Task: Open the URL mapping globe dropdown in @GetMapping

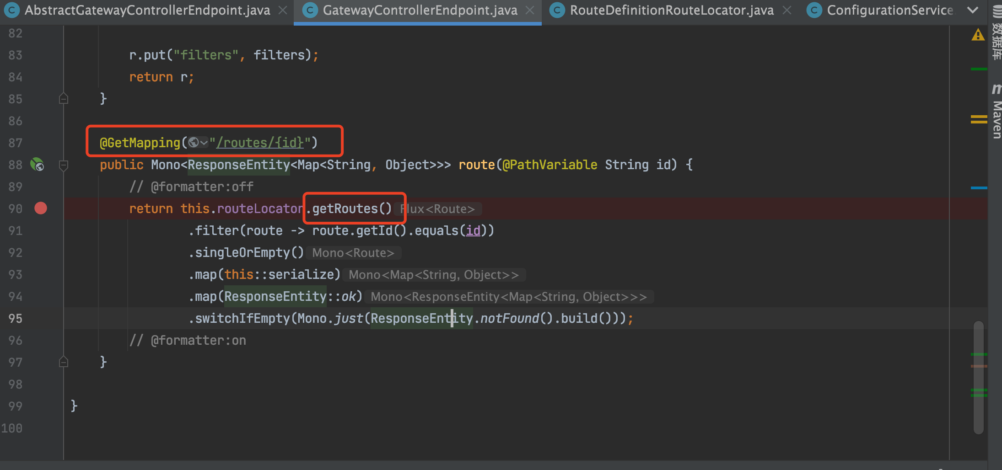Action: 198,143
